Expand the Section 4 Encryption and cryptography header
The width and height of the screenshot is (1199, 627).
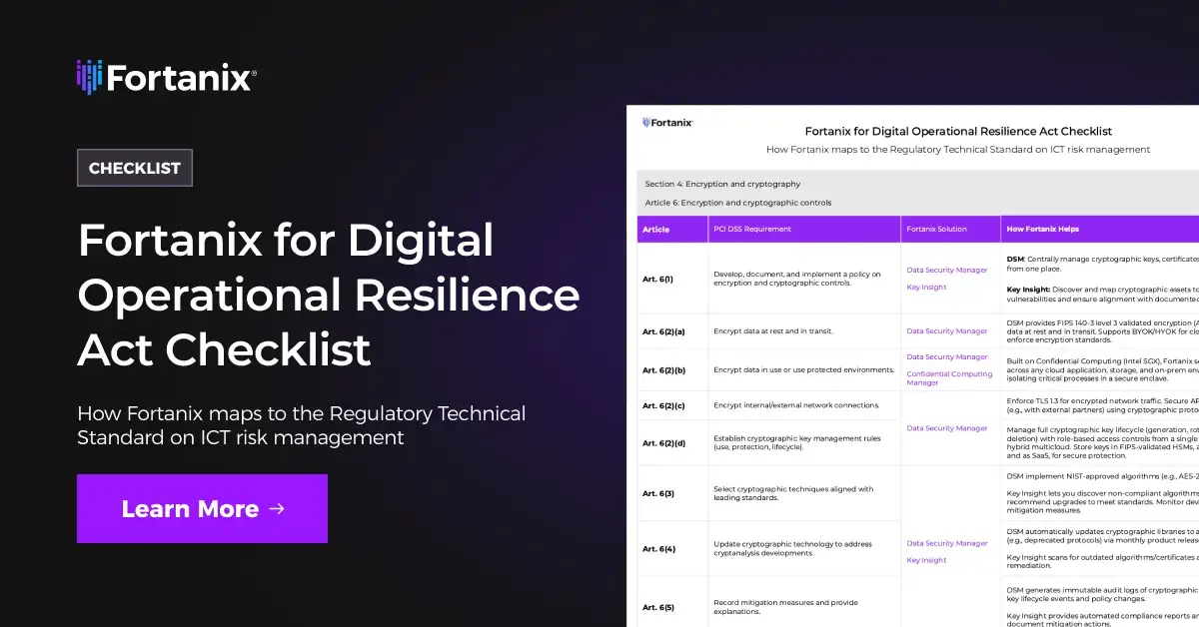[x=720, y=184]
